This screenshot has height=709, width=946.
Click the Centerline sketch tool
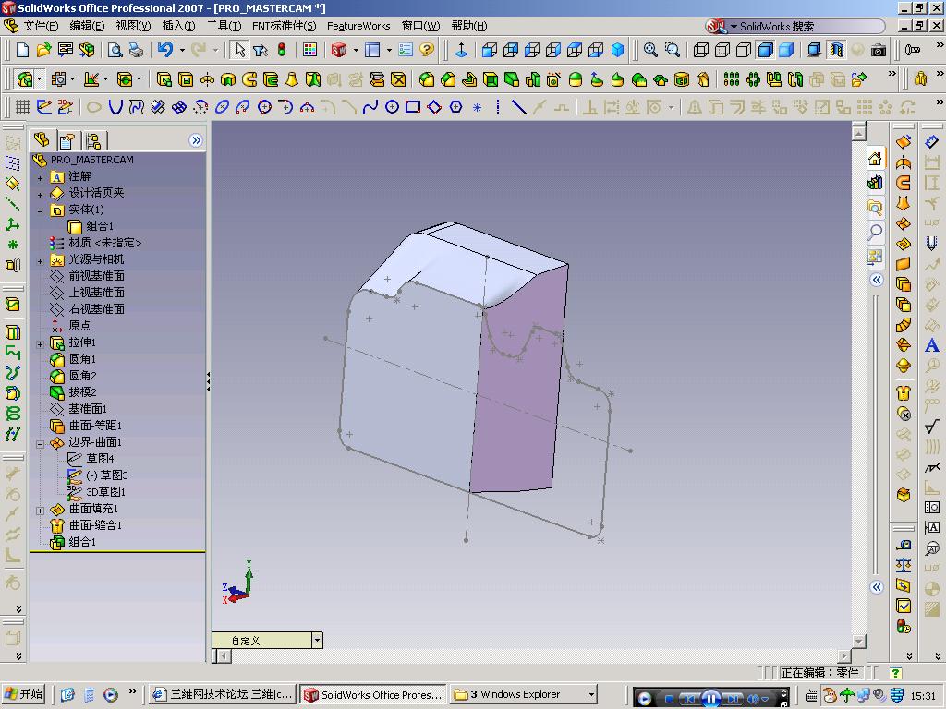(498, 107)
